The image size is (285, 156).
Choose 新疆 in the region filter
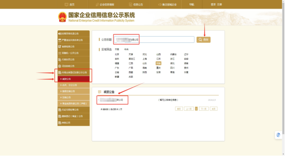click(x=117, y=77)
